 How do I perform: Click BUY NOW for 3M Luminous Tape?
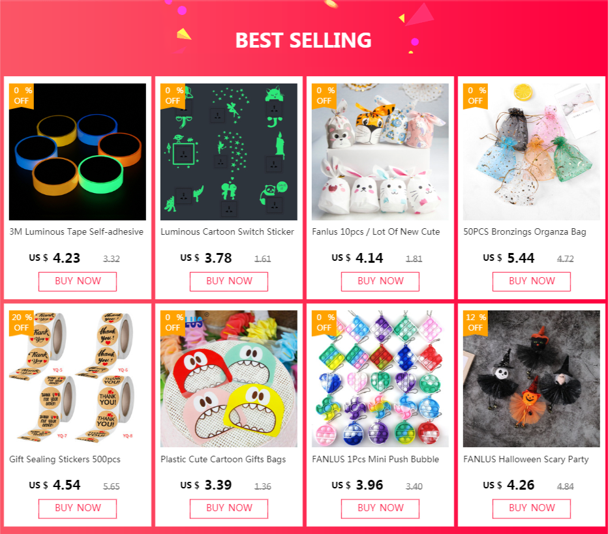[78, 281]
